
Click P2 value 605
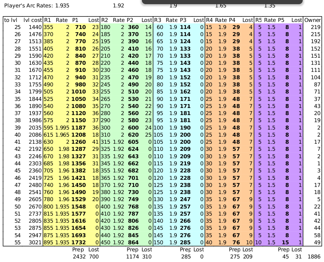[133, 142]
